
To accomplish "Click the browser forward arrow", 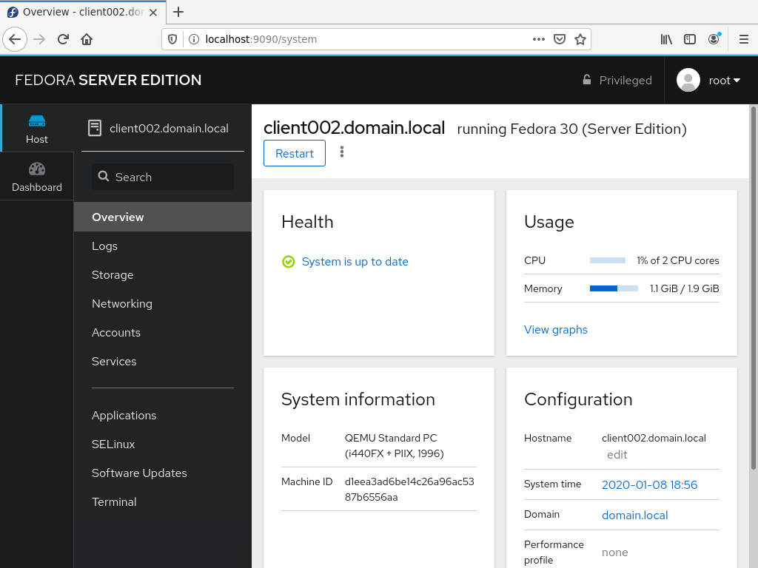I will (39, 39).
